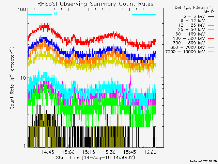Click the Det 1,3, FDecim 1 header text

pyautogui.click(x=194, y=8)
